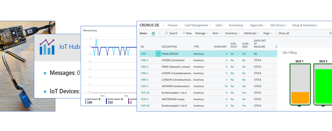Open the Approvals dropdown
This screenshot has height=131, width=332.
point(258,25)
